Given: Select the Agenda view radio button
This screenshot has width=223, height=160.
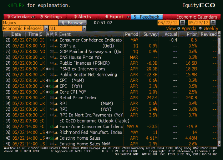Looking at the screenshot, I should click(x=179, y=28).
